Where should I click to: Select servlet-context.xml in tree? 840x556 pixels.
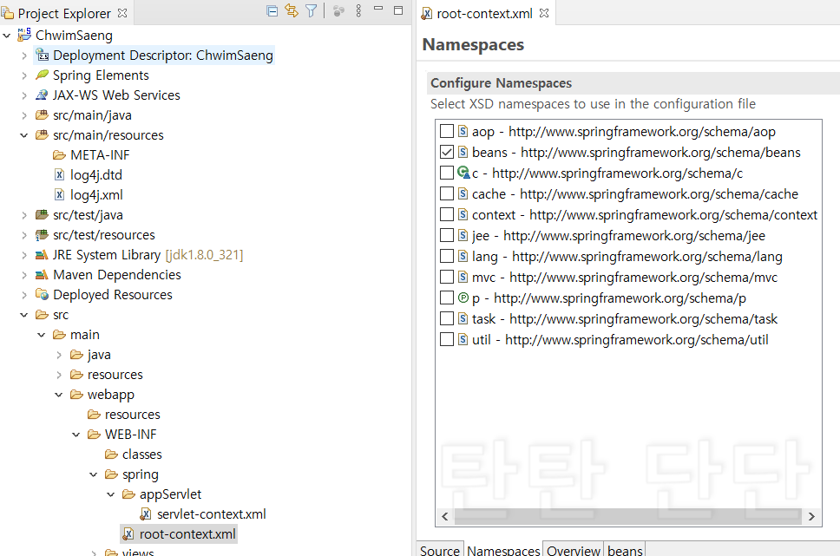tap(211, 514)
